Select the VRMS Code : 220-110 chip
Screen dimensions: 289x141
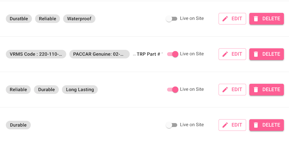click(x=36, y=54)
